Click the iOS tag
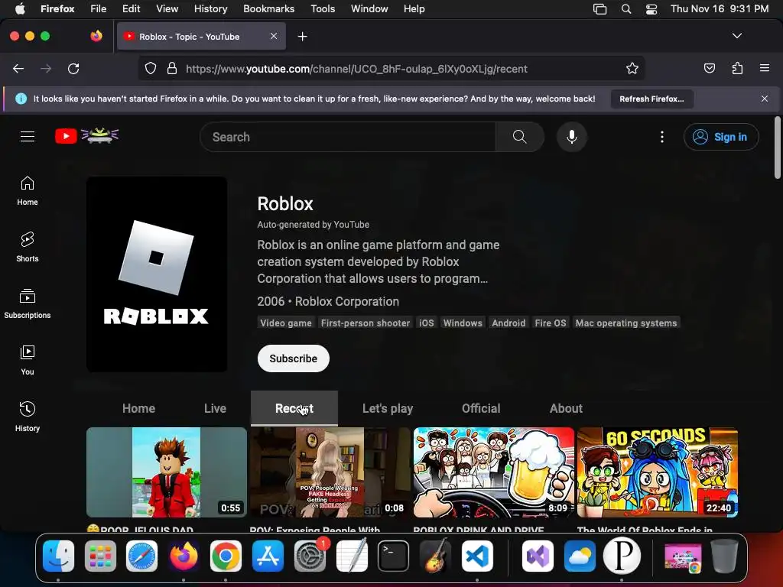The height and width of the screenshot is (587, 783). pos(426,323)
